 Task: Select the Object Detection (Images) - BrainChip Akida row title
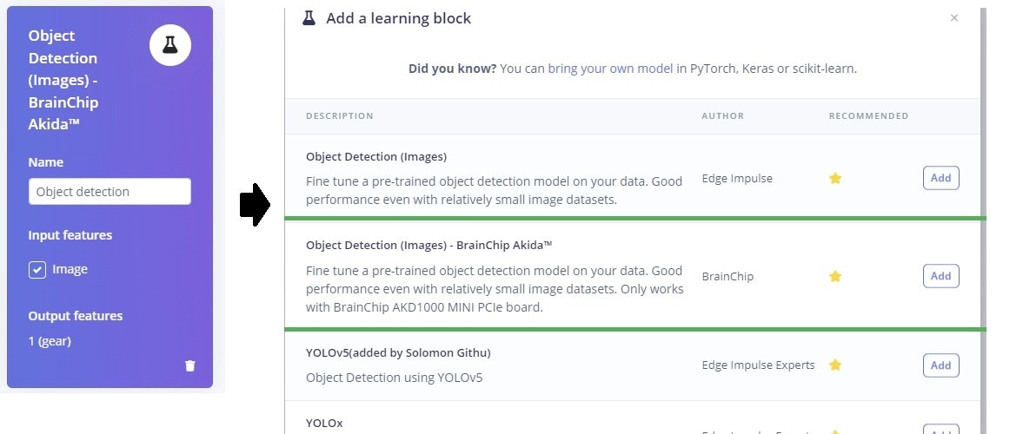(x=429, y=246)
